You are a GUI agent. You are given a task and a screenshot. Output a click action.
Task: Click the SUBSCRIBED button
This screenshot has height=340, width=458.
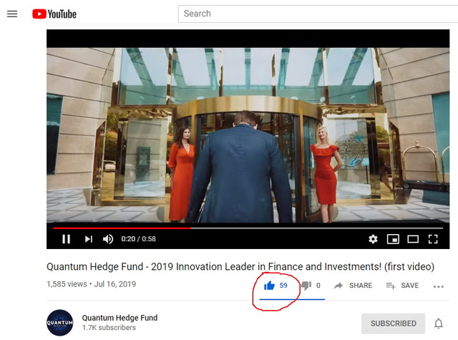pos(393,324)
